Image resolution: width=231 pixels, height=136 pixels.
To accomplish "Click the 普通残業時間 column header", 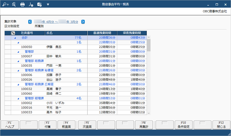I will [102, 33].
